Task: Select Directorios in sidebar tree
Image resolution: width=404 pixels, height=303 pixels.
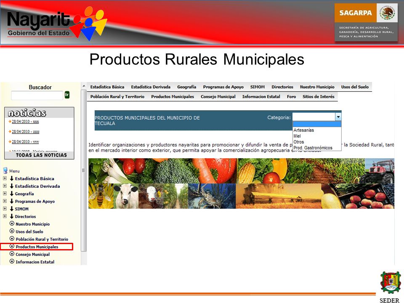Action: pos(25,216)
